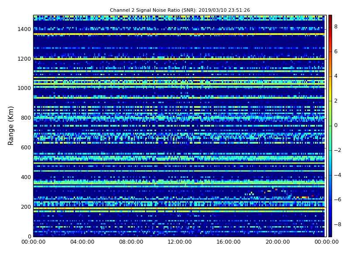Click the colorbar tick label 0
This screenshot has height=262, width=349.
tap(336, 125)
